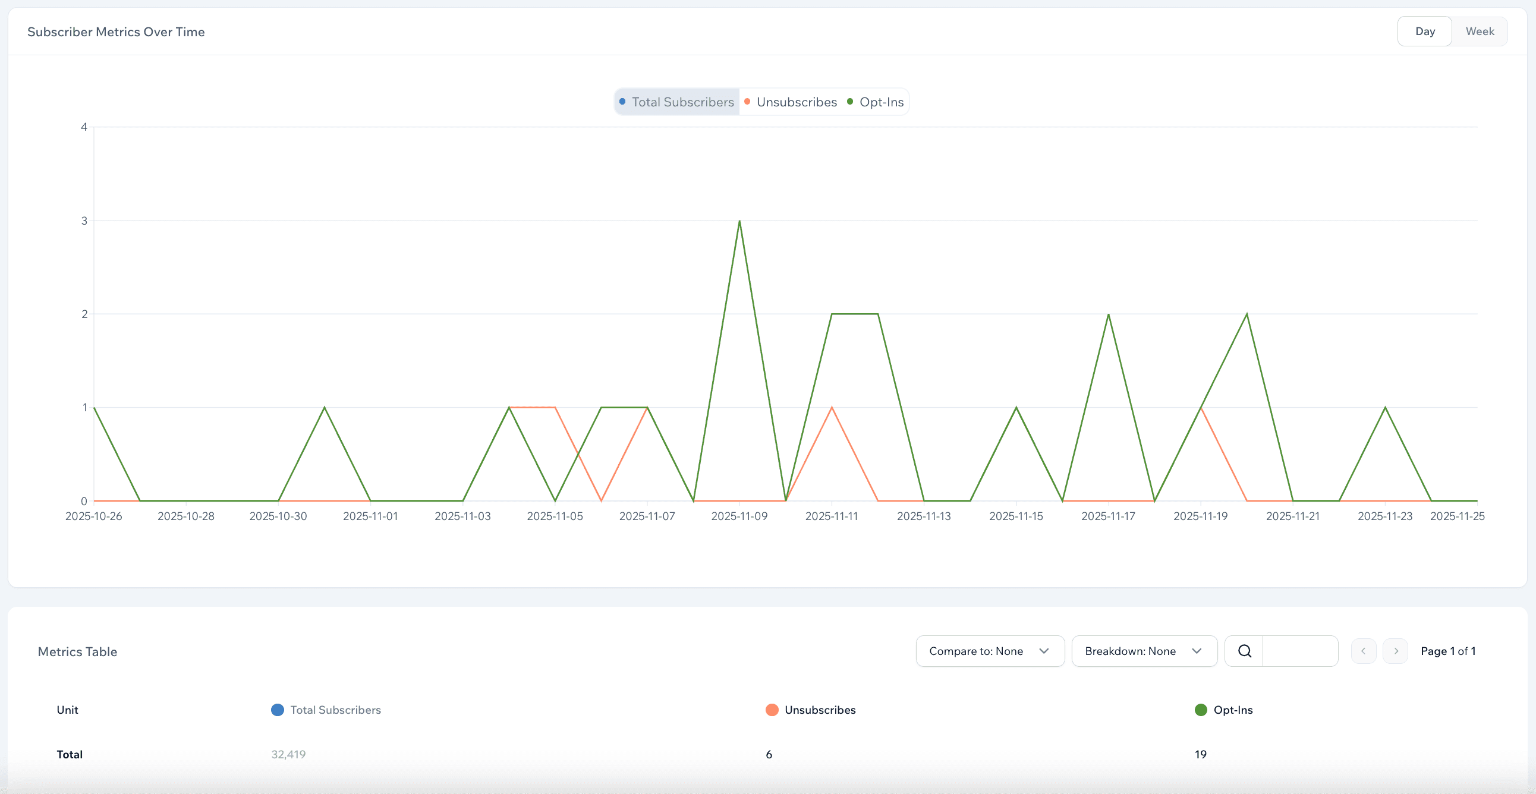
Task: Click the blue dot in the chart legend
Action: click(x=622, y=102)
